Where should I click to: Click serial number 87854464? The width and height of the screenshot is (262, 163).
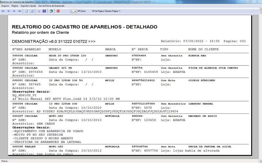(139, 55)
